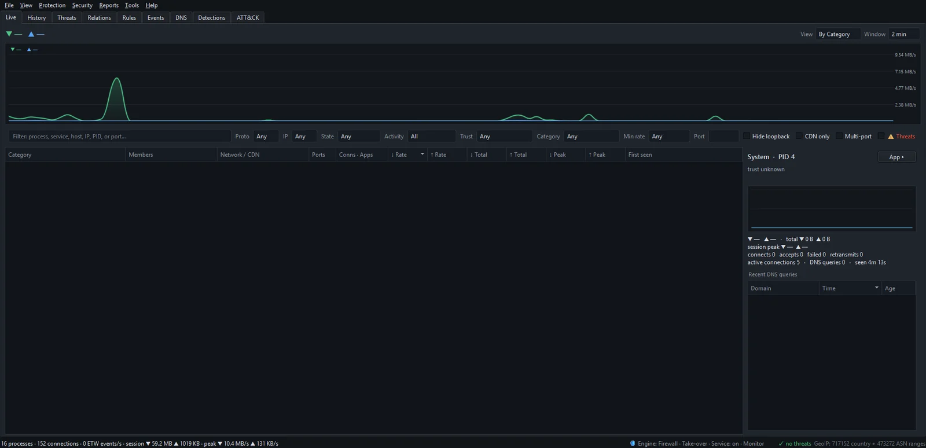Open the Protection menu
The image size is (926, 448).
[x=52, y=5]
